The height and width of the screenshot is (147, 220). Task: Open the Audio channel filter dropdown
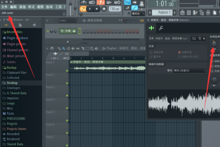(67, 21)
